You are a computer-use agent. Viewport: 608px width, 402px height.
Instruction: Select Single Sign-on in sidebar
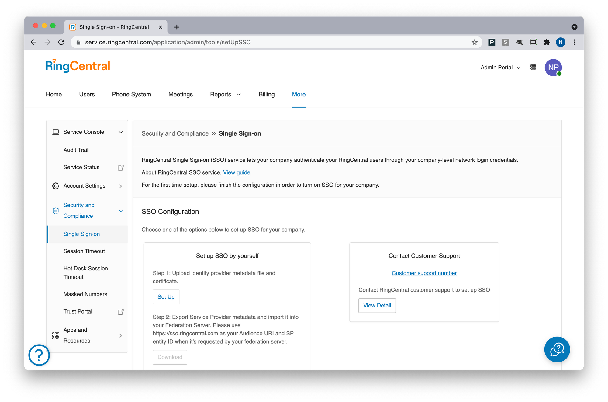[87, 234]
